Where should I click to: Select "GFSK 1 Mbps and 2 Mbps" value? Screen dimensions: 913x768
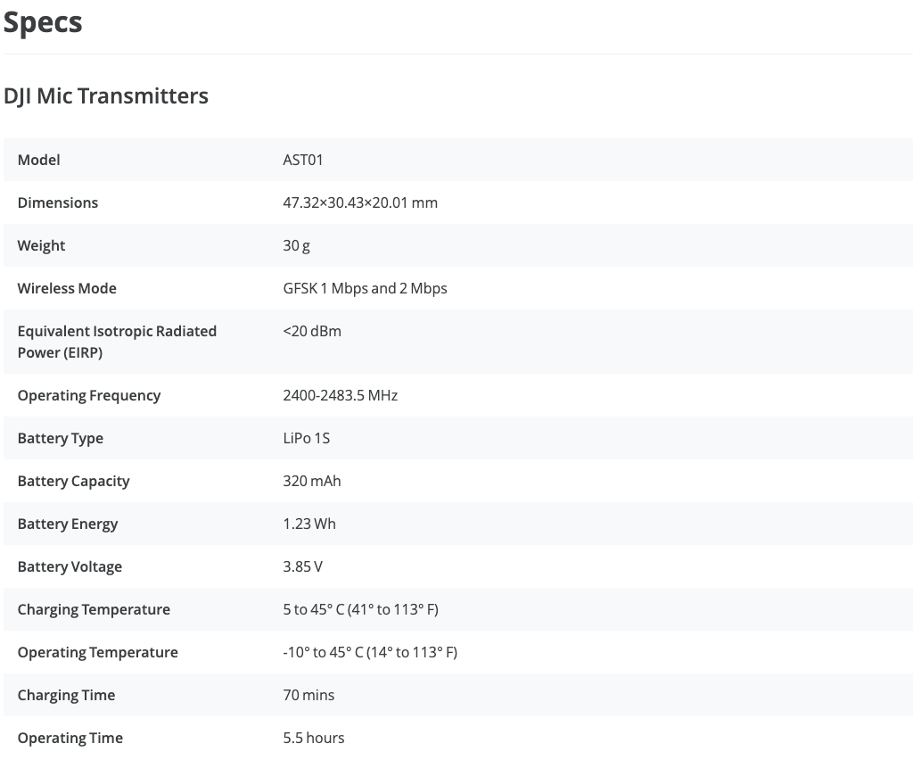pos(365,288)
